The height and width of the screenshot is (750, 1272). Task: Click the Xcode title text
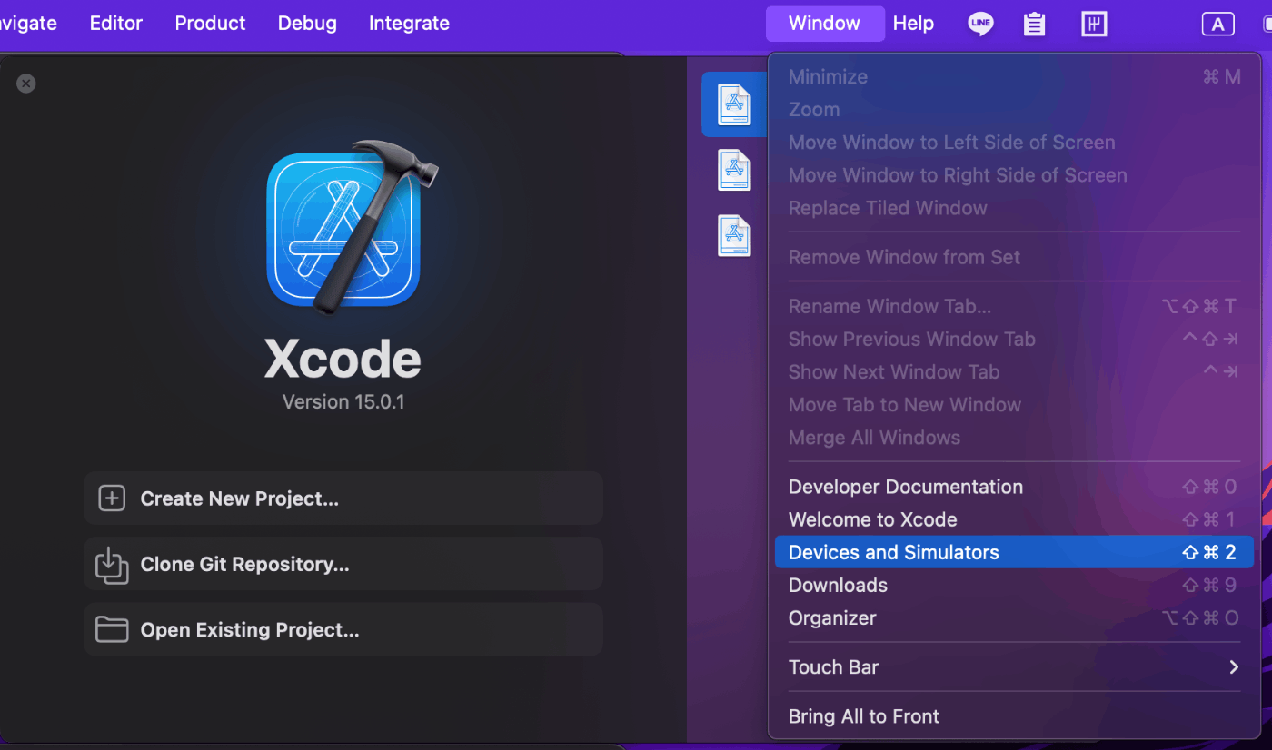343,359
